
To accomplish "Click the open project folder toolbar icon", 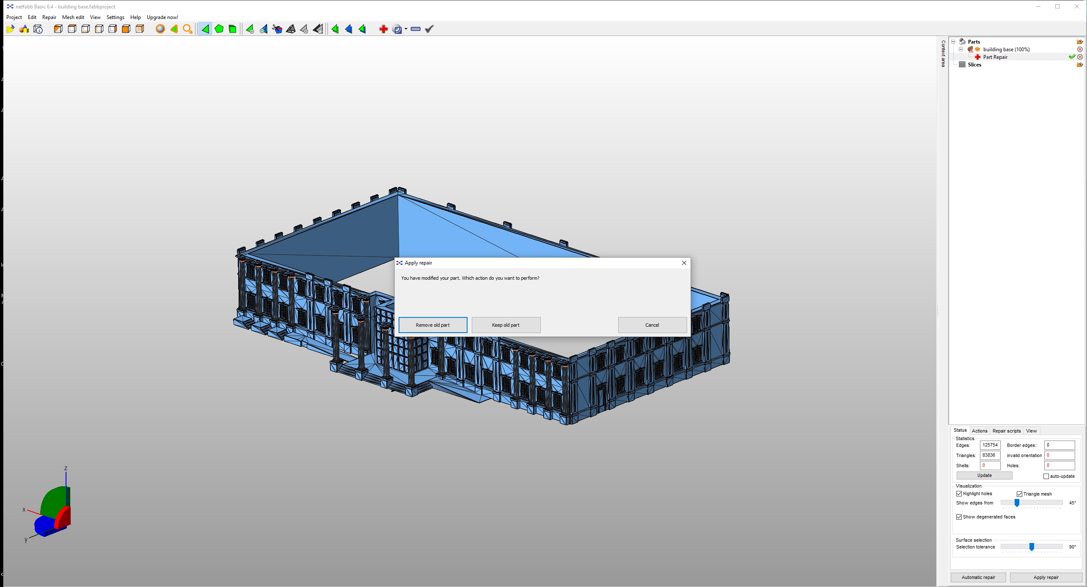I will click(11, 29).
